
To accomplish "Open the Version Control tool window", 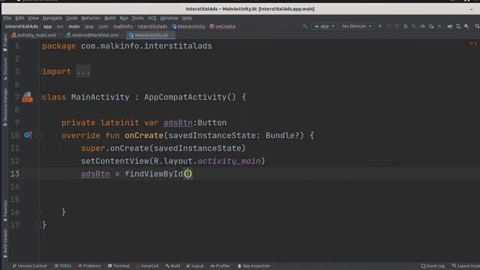I will point(30,266).
